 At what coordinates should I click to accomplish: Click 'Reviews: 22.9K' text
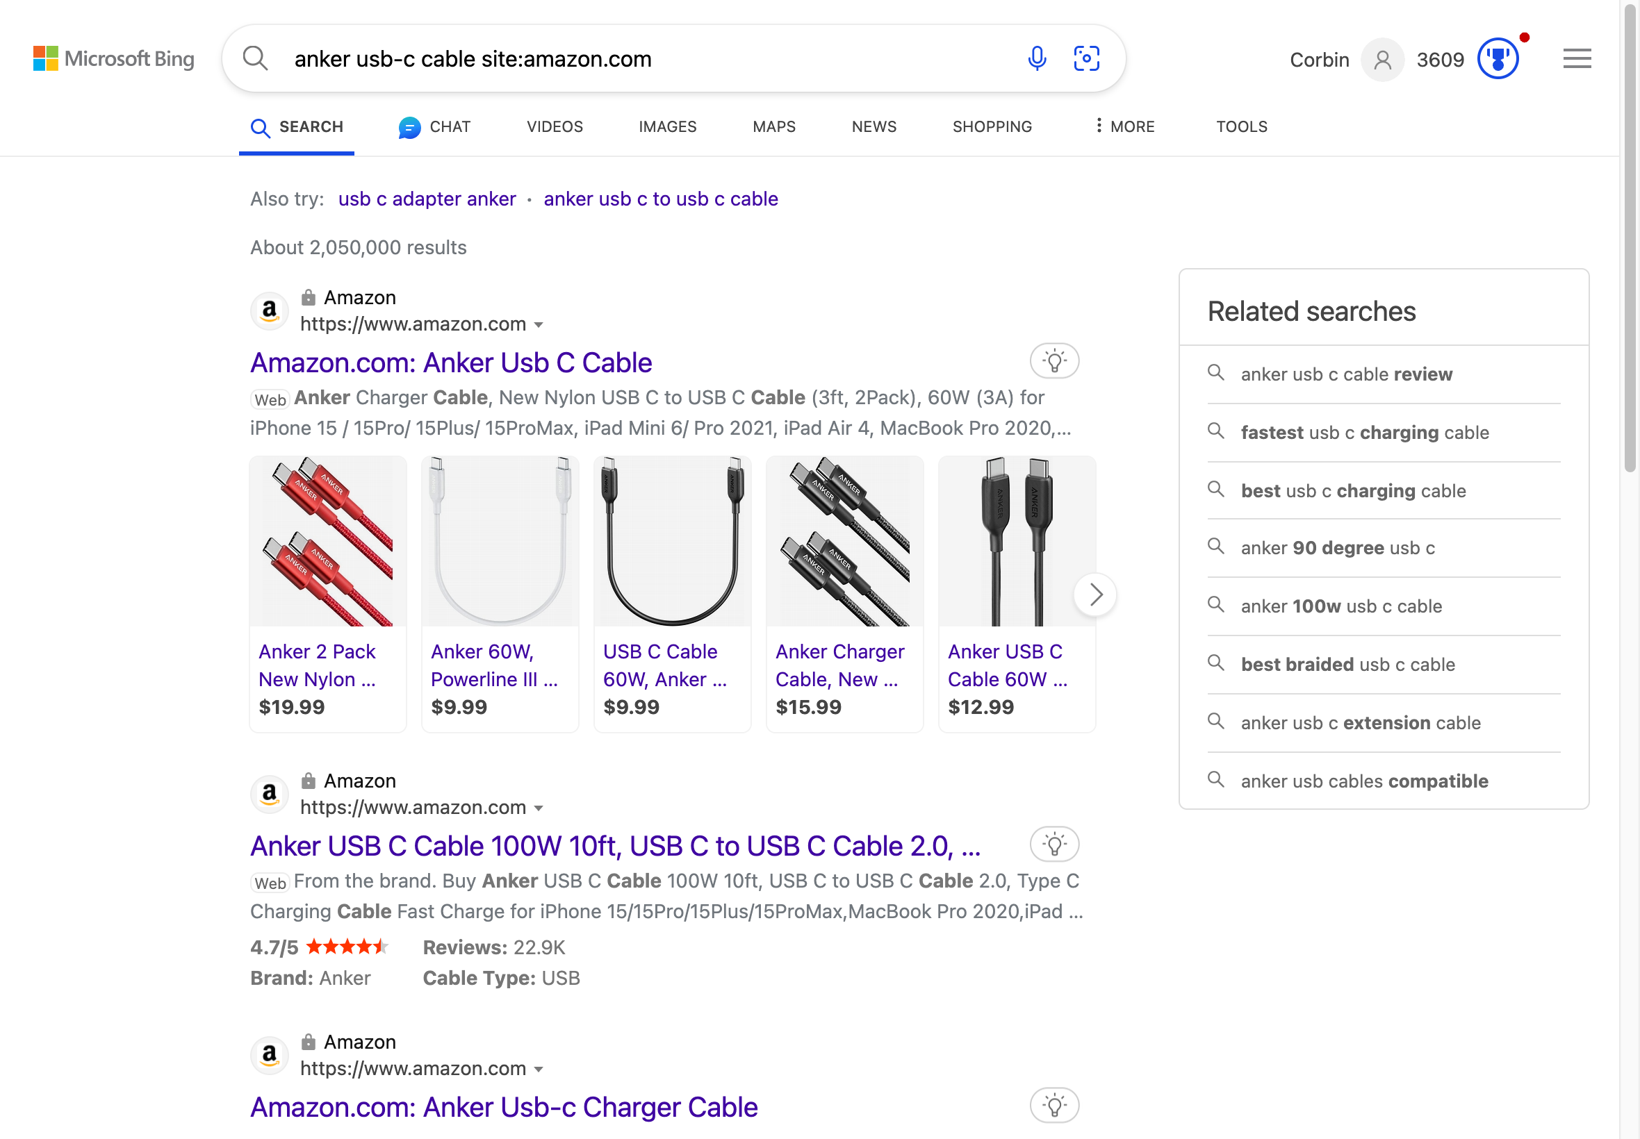point(493,948)
